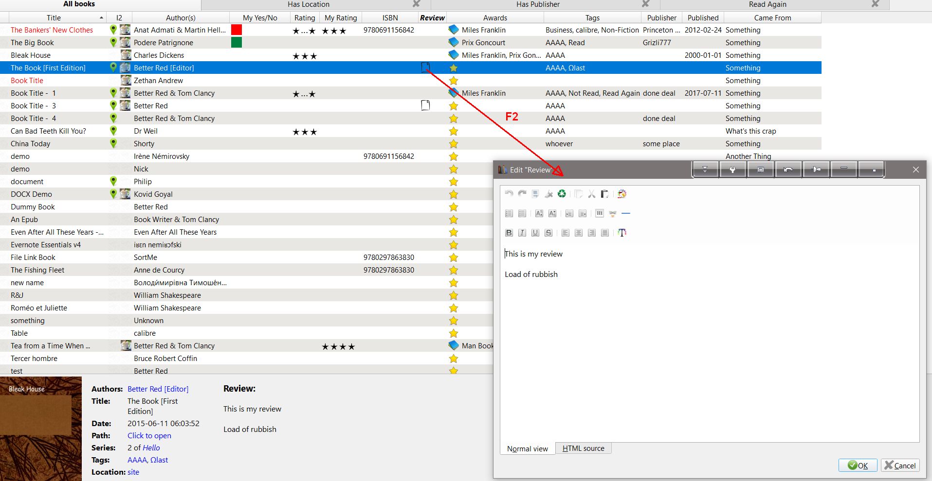This screenshot has width=932, height=481.
Task: Click the wrench button in the Edit Review title bar
Action: click(x=732, y=170)
